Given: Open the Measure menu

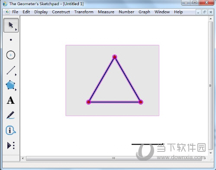Looking at the screenshot, I should pyautogui.click(x=106, y=12).
